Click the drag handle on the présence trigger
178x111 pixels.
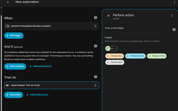click(x=95, y=26)
